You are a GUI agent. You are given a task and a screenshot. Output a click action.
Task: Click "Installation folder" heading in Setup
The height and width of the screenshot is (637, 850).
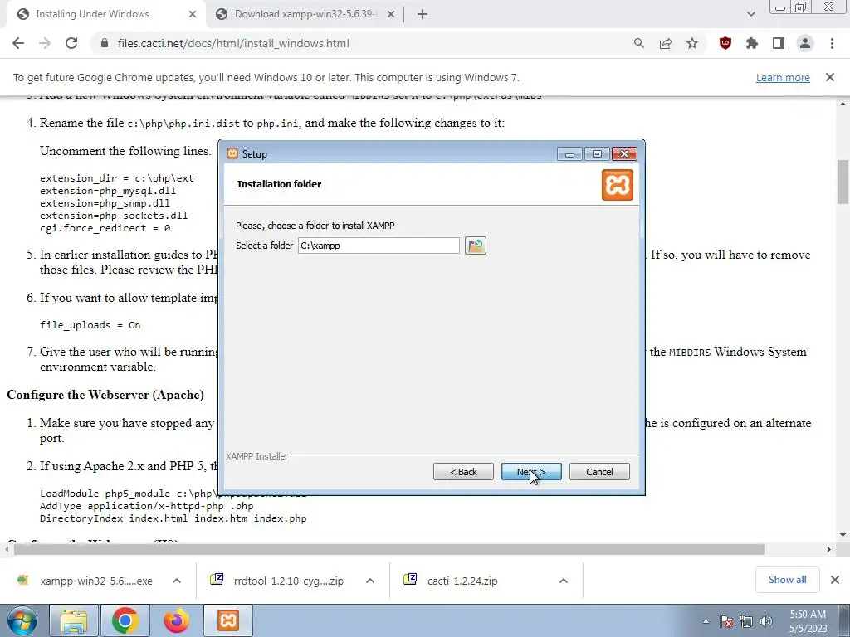[279, 184]
